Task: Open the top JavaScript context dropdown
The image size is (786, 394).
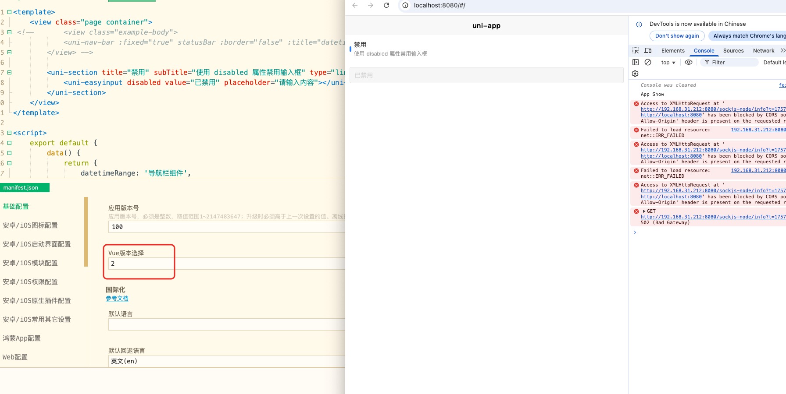Action: pyautogui.click(x=668, y=63)
